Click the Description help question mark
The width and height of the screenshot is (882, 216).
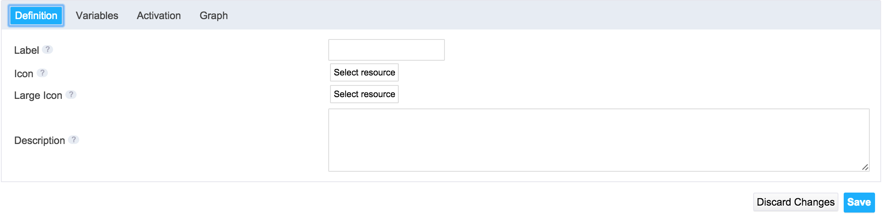[x=74, y=140]
